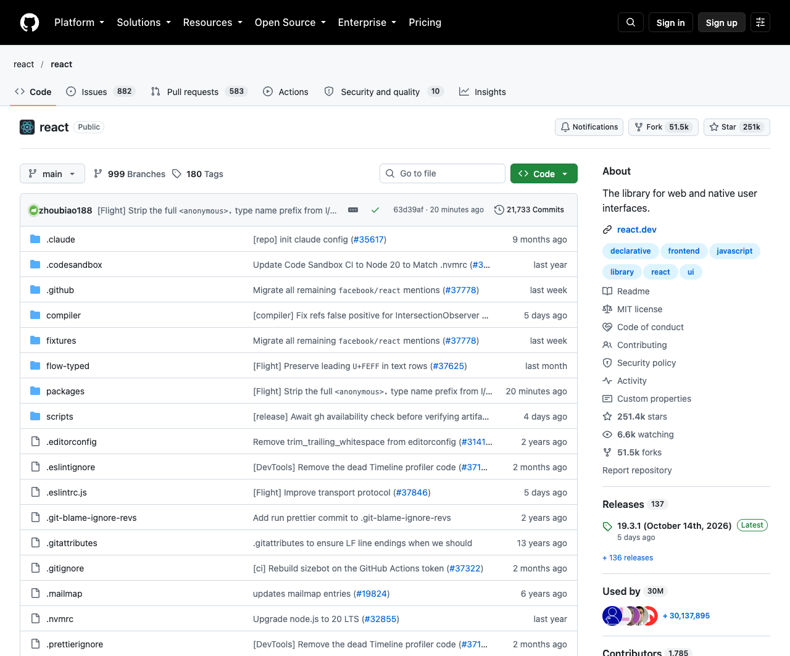The height and width of the screenshot is (656, 790).
Task: Select the declarative topic tag
Action: point(630,251)
